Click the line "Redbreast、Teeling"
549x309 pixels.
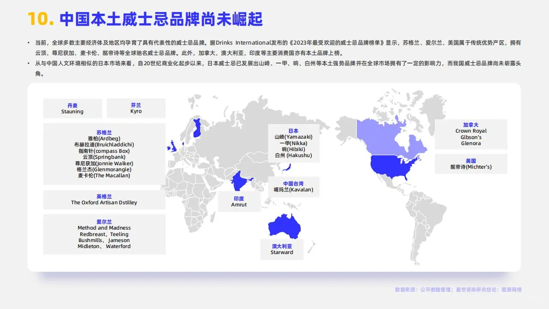coord(104,234)
